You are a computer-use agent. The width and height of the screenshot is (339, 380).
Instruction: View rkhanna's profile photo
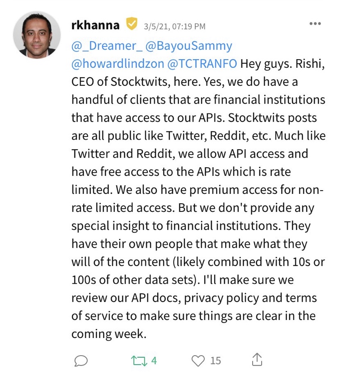pyautogui.click(x=37, y=35)
